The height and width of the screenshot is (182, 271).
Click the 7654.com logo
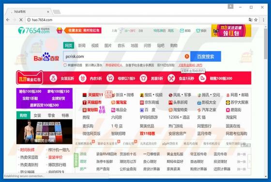[x=34, y=30]
